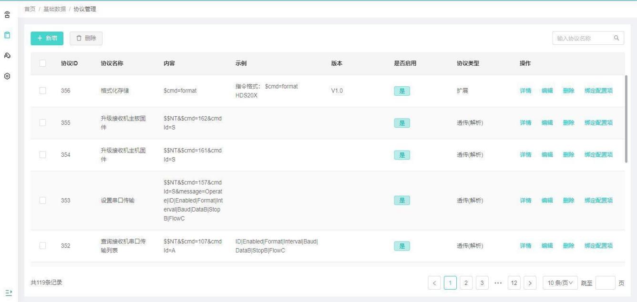Check the box for protocol ID 356
This screenshot has width=637, height=302.
click(43, 91)
